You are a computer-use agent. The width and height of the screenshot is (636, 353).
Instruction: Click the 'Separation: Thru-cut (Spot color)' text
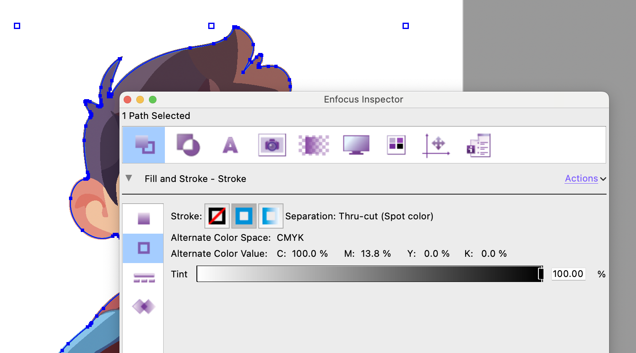point(359,216)
